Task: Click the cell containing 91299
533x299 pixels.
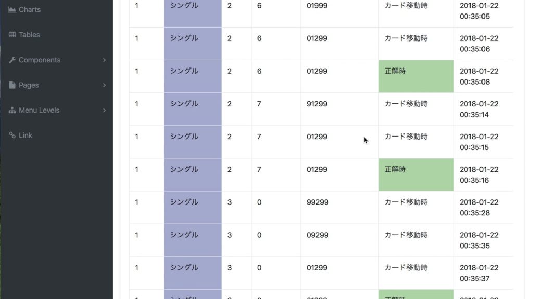Action: (x=317, y=104)
